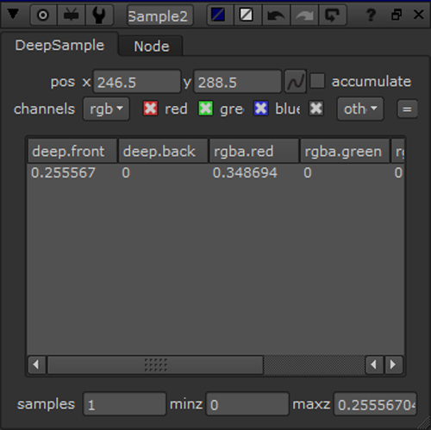The image size is (431, 430).
Task: Click the revert knobs icon
Action: coord(332,15)
